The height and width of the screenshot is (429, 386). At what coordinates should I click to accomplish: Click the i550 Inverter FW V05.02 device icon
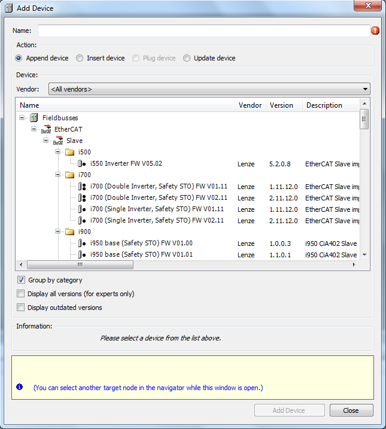coord(82,163)
